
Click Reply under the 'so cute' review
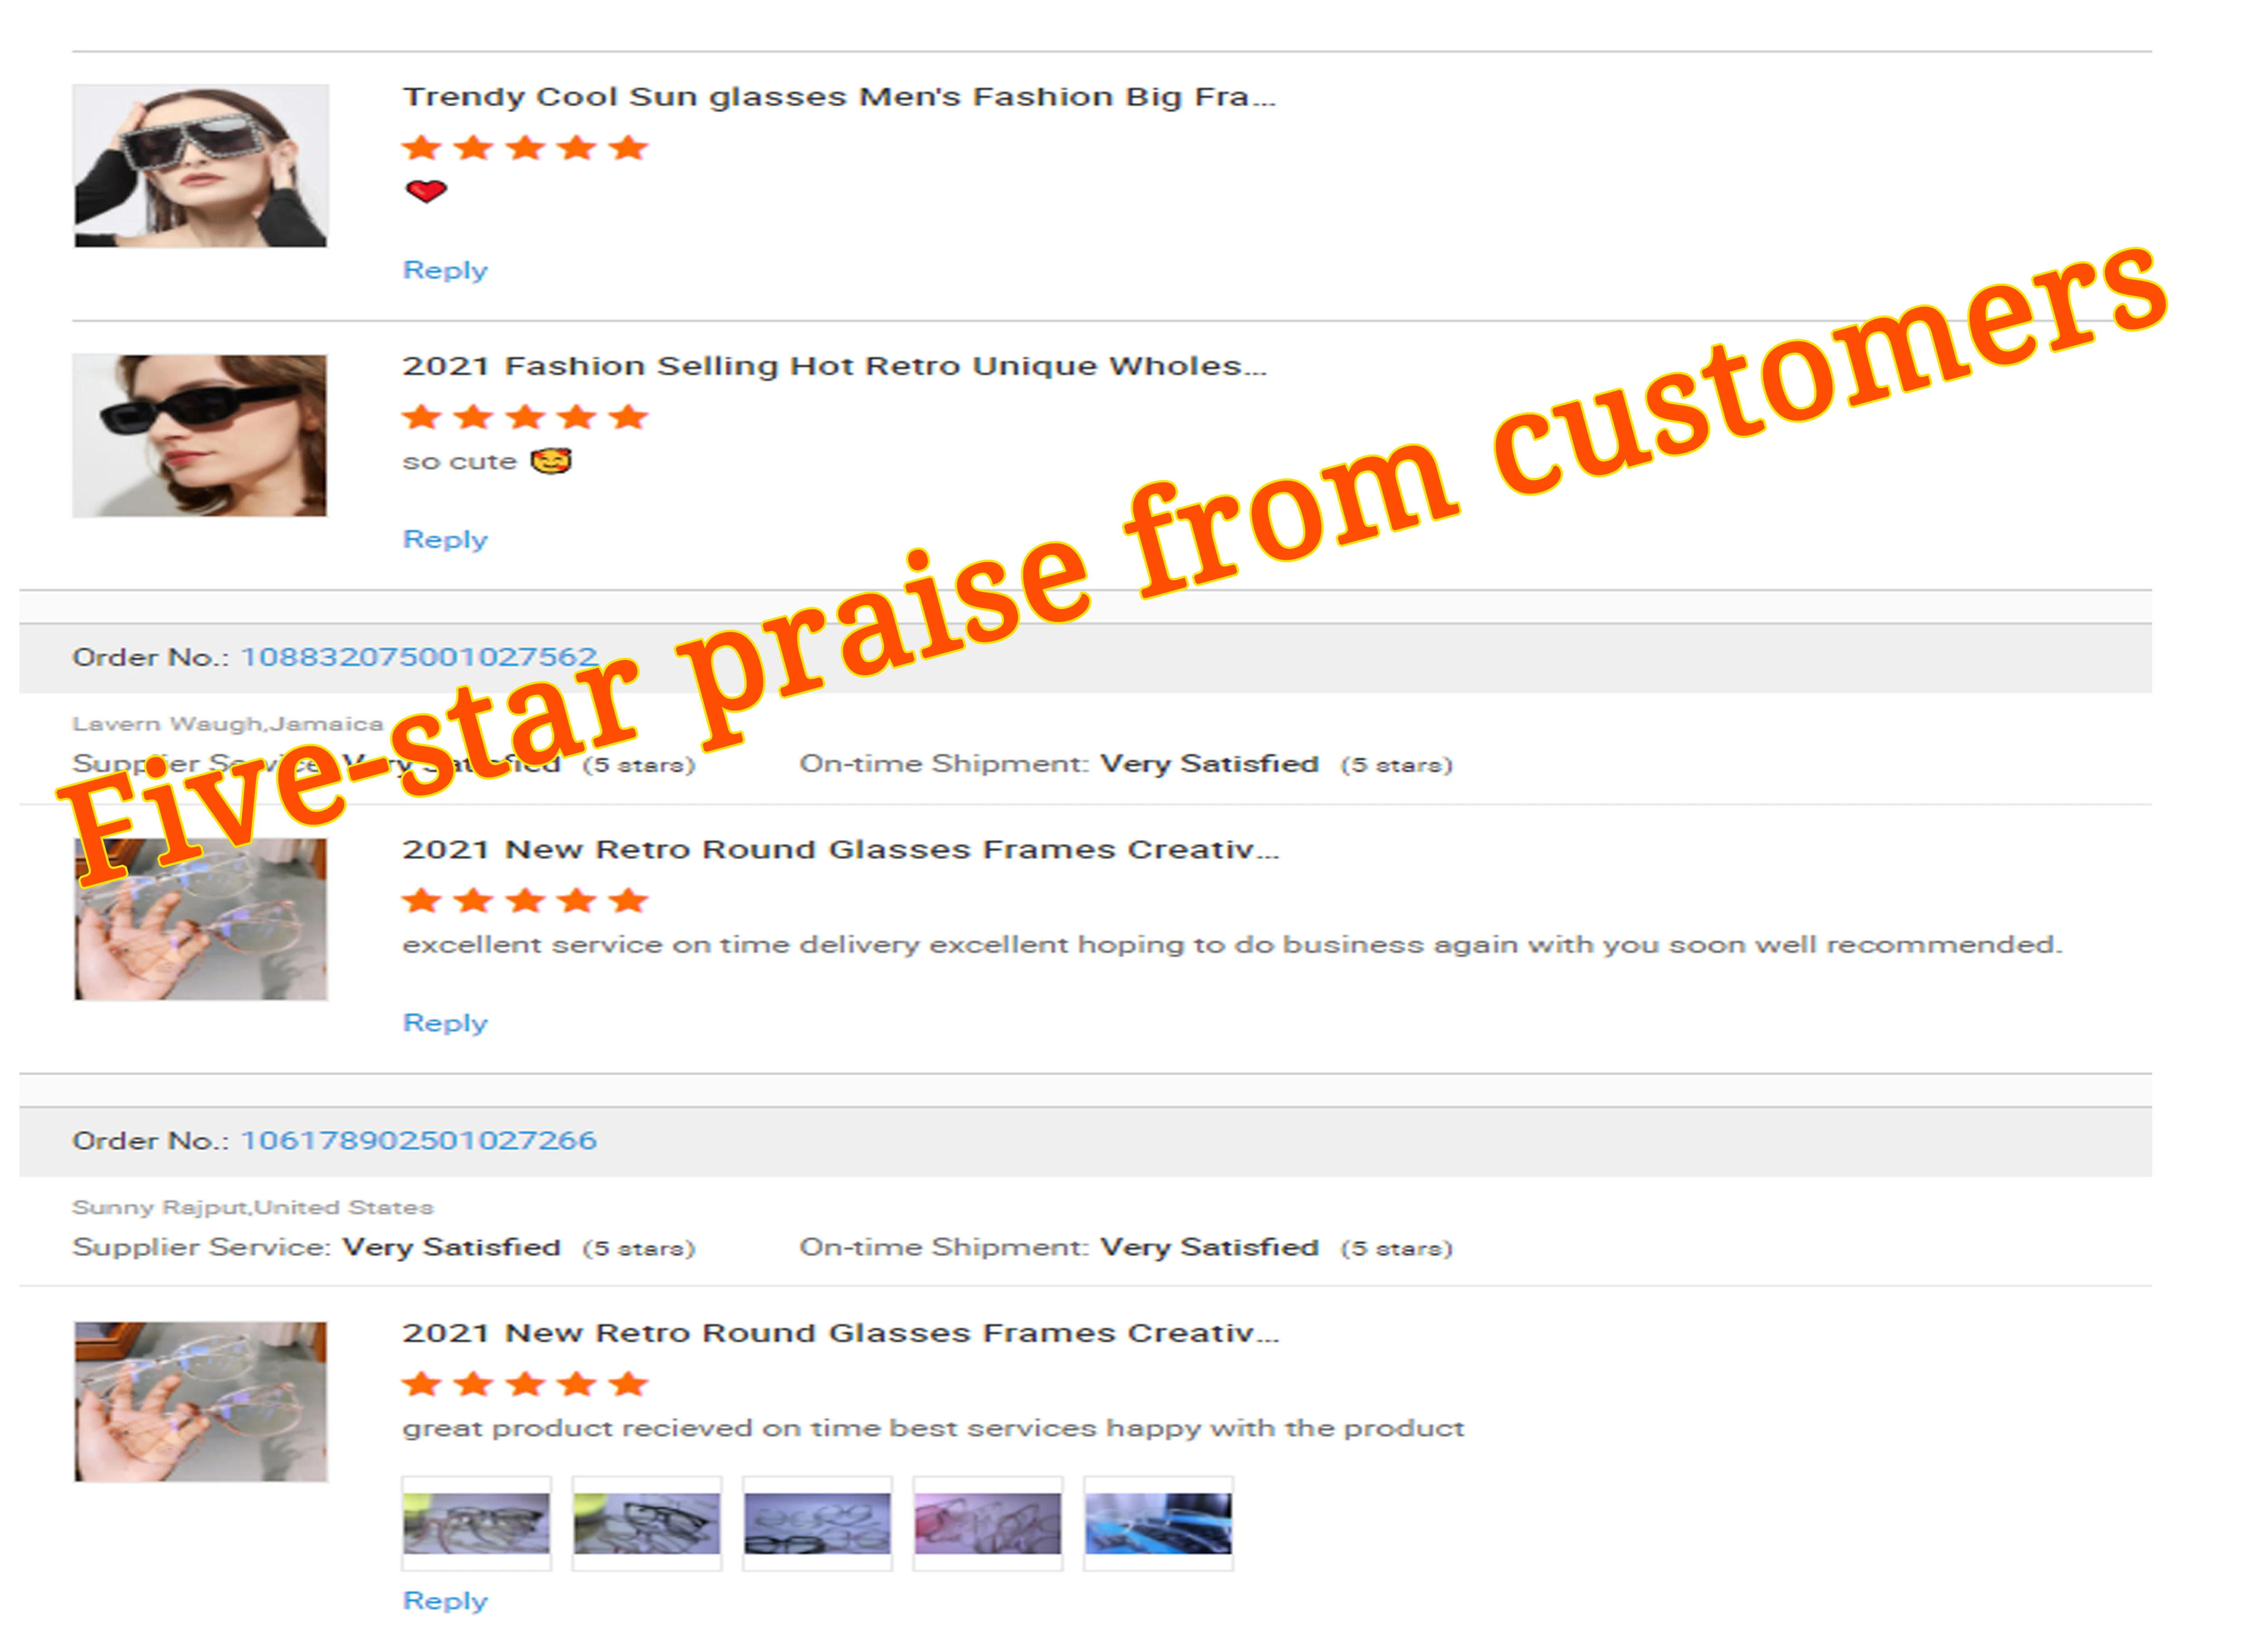pos(444,540)
